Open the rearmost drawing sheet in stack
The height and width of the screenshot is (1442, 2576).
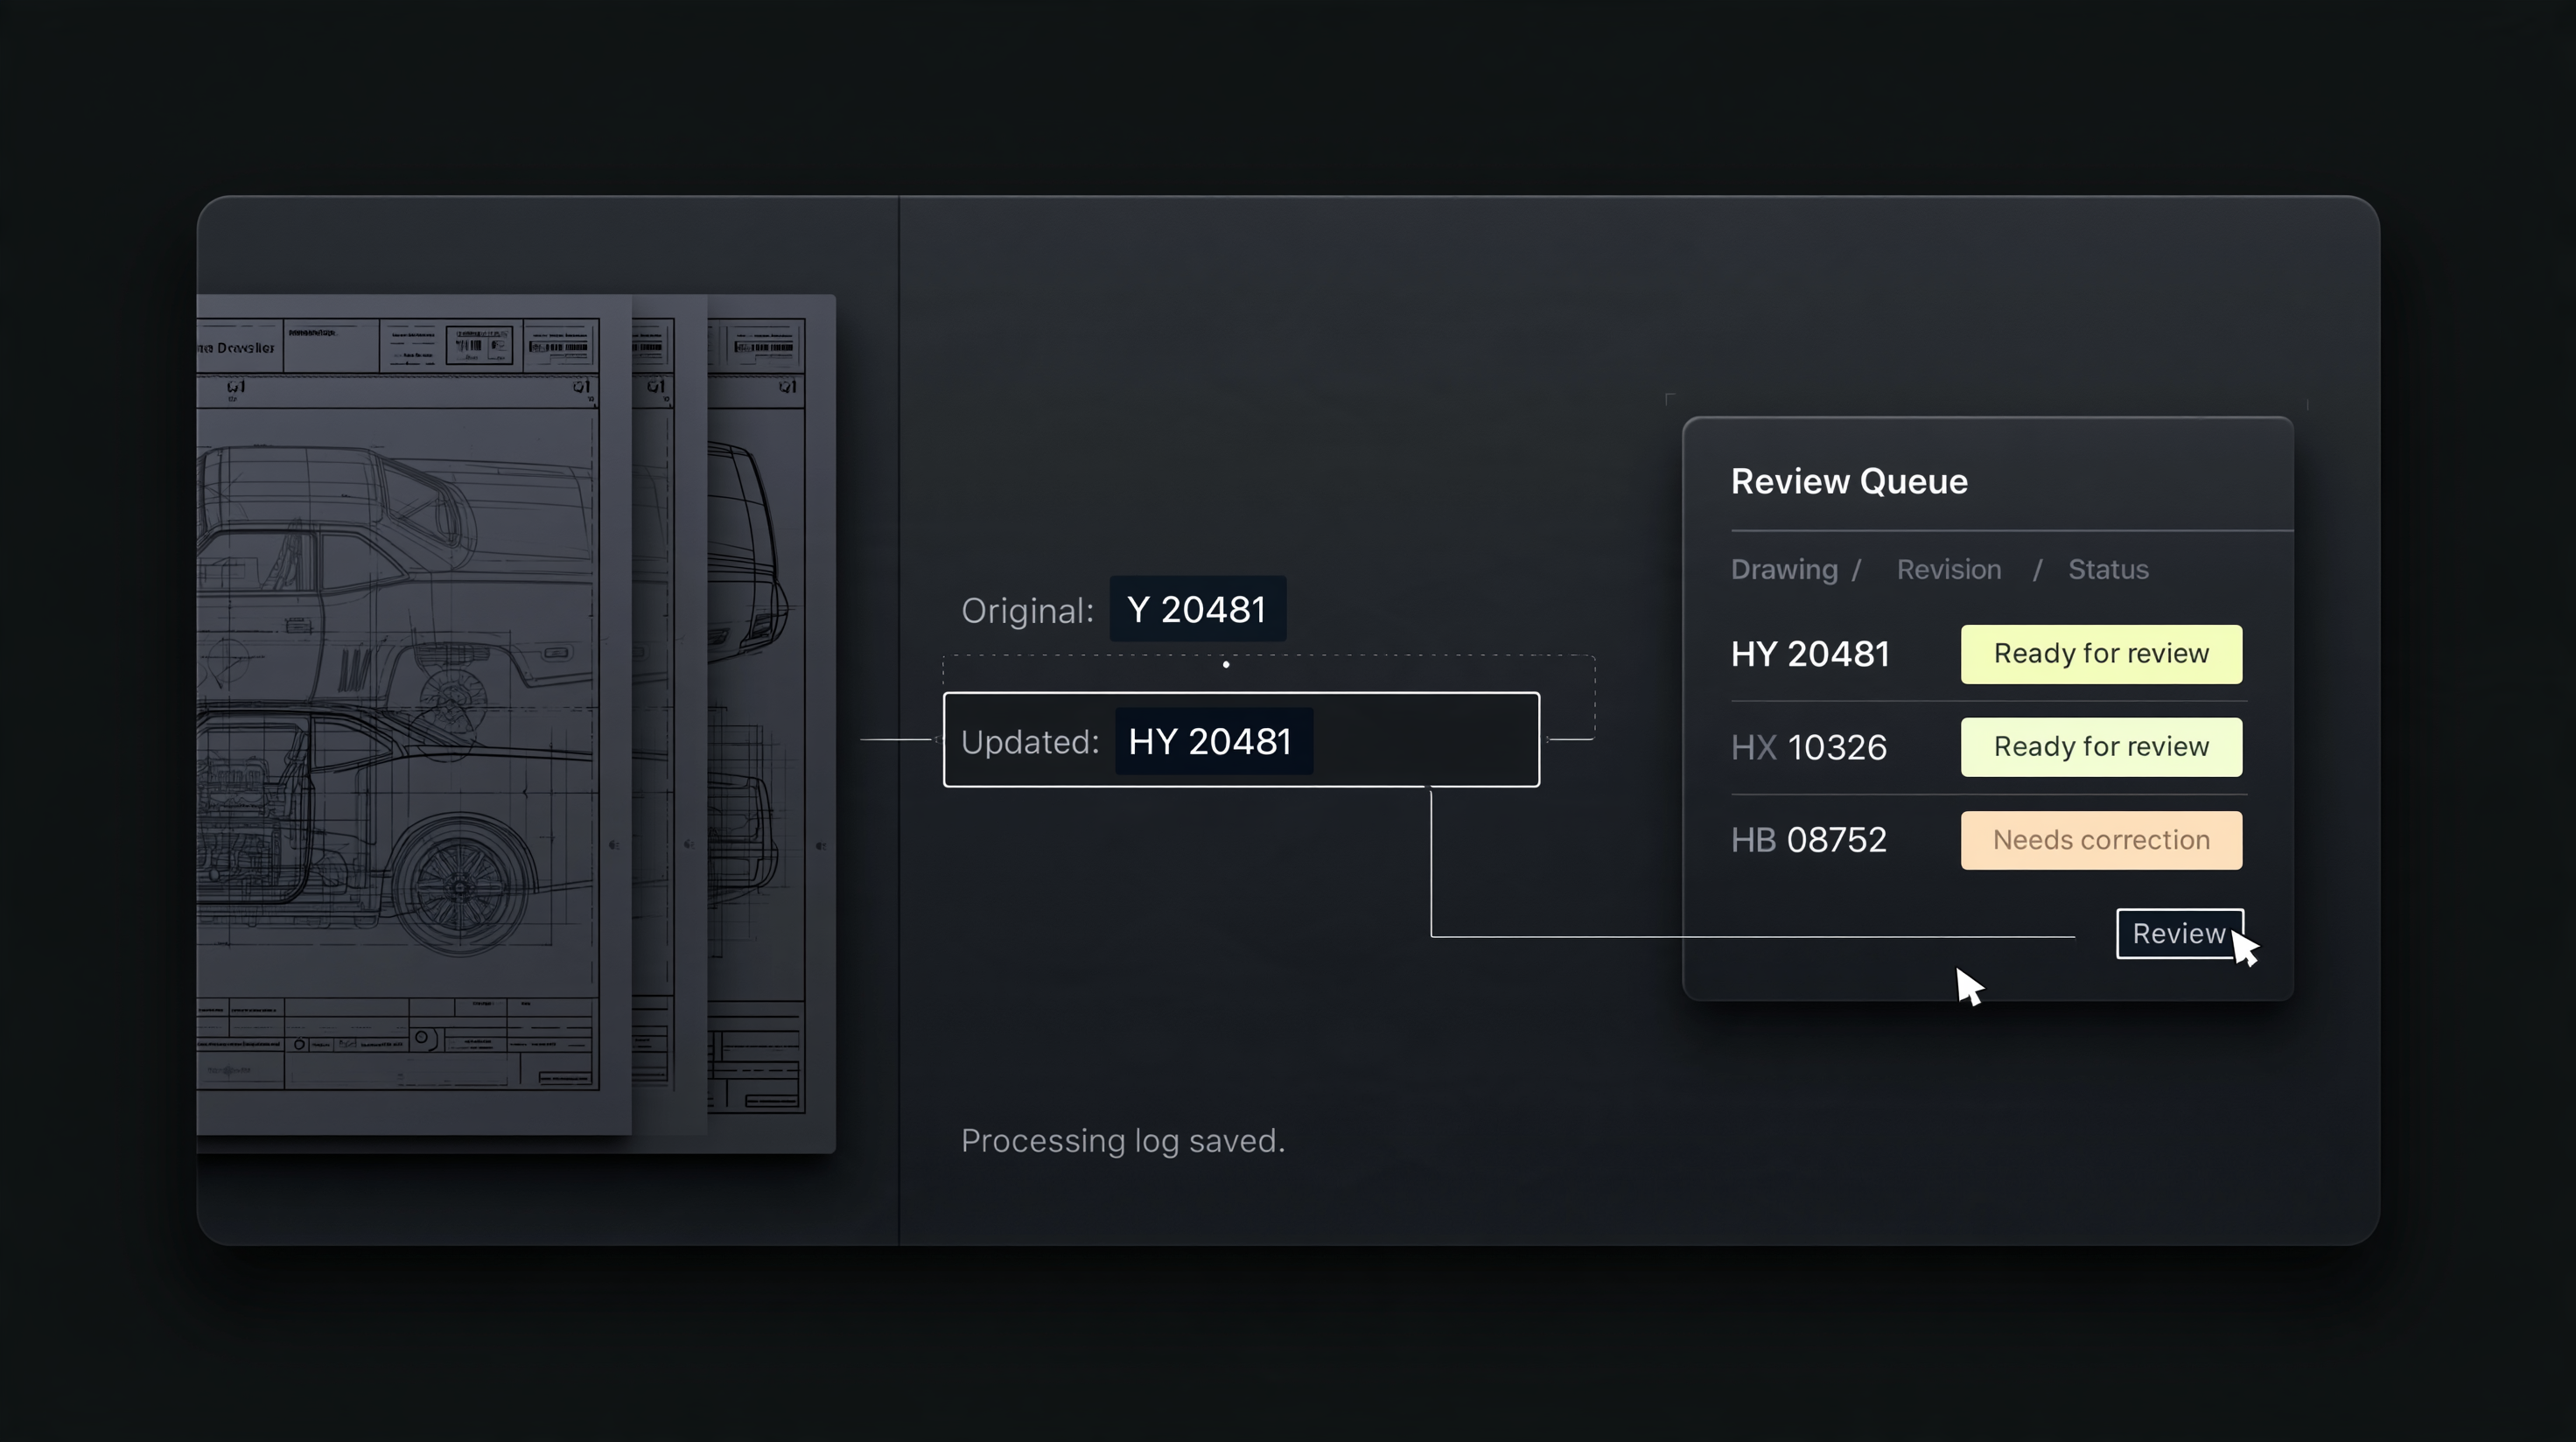(772, 723)
